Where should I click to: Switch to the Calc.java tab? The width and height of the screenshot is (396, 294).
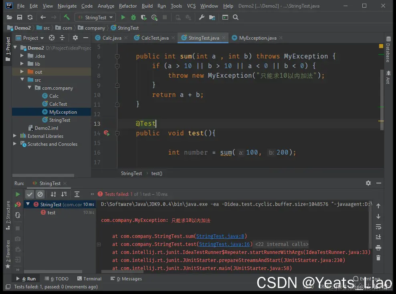click(111, 38)
